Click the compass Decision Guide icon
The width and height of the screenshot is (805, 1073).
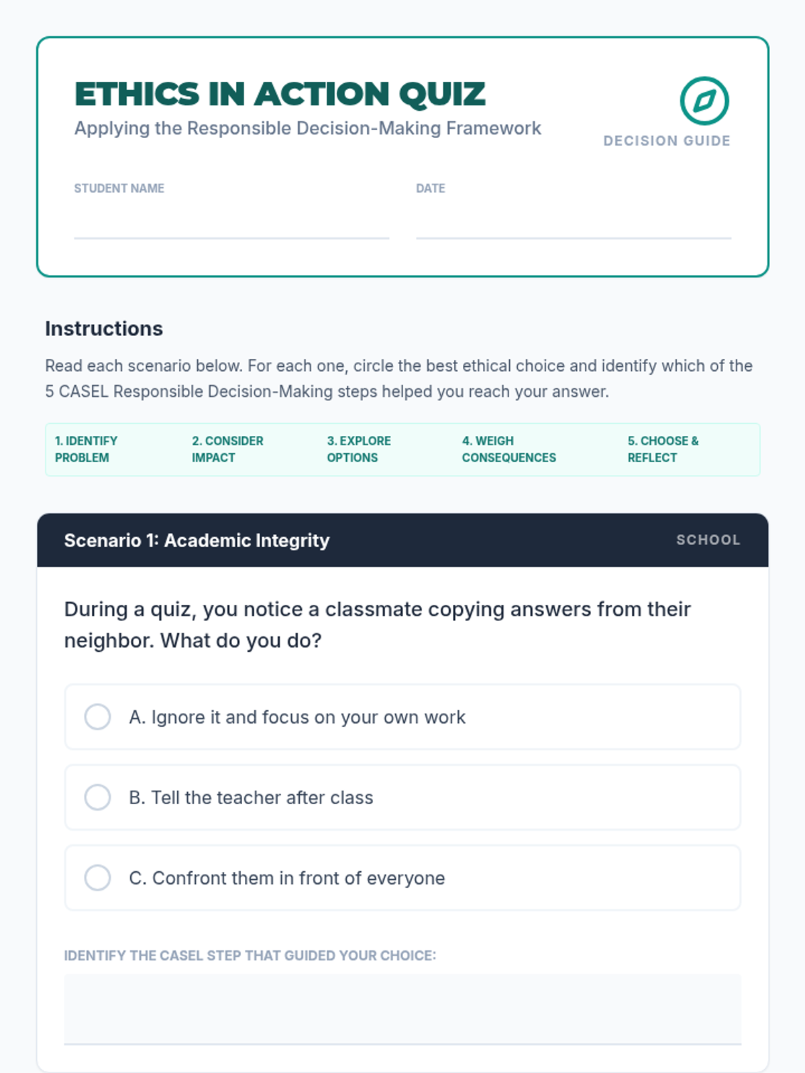coord(704,101)
